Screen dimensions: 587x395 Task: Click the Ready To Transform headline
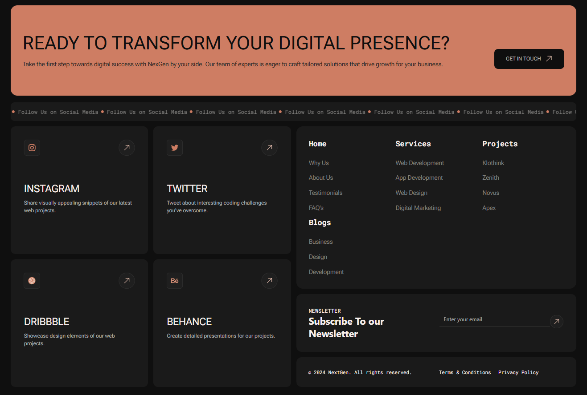click(236, 43)
